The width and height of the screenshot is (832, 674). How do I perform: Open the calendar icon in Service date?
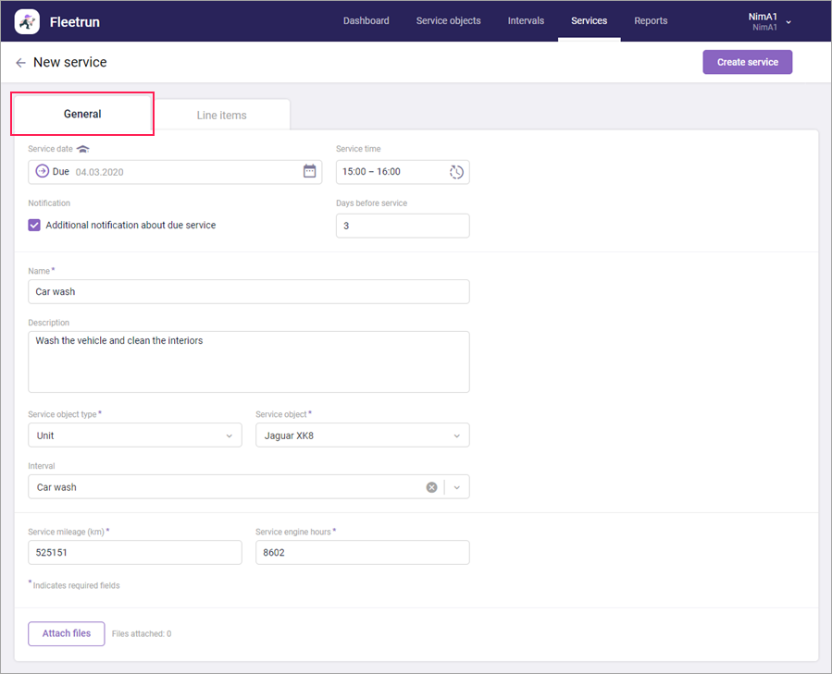(x=309, y=171)
